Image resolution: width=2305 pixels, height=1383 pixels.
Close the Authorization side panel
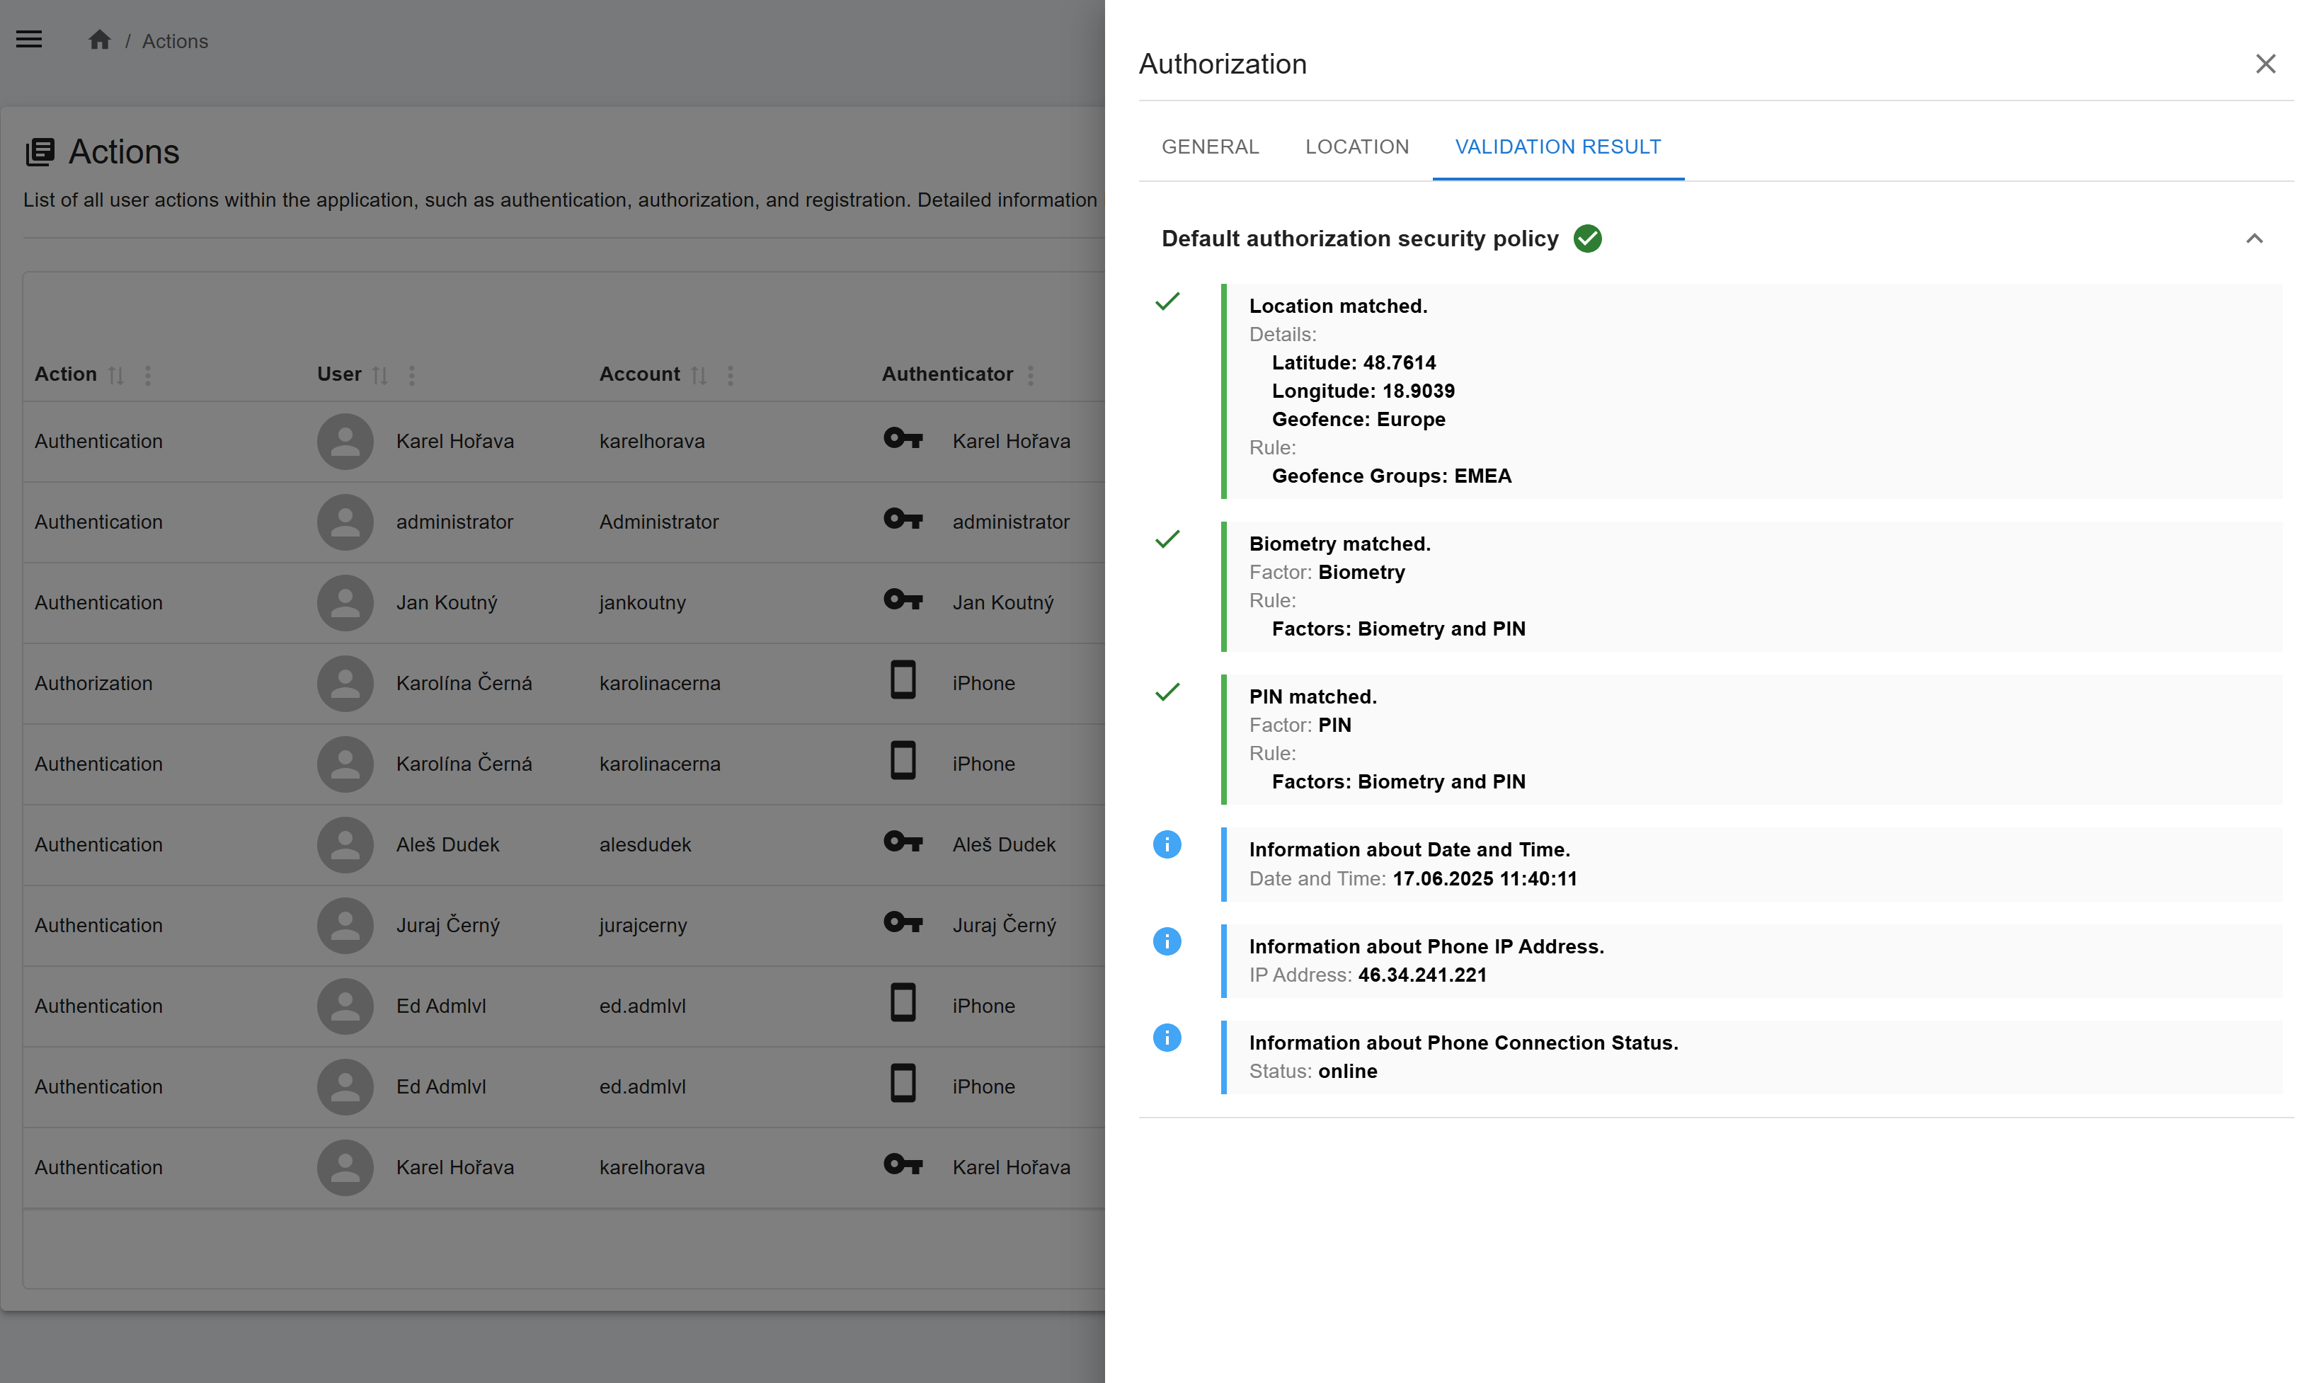pyautogui.click(x=2265, y=64)
